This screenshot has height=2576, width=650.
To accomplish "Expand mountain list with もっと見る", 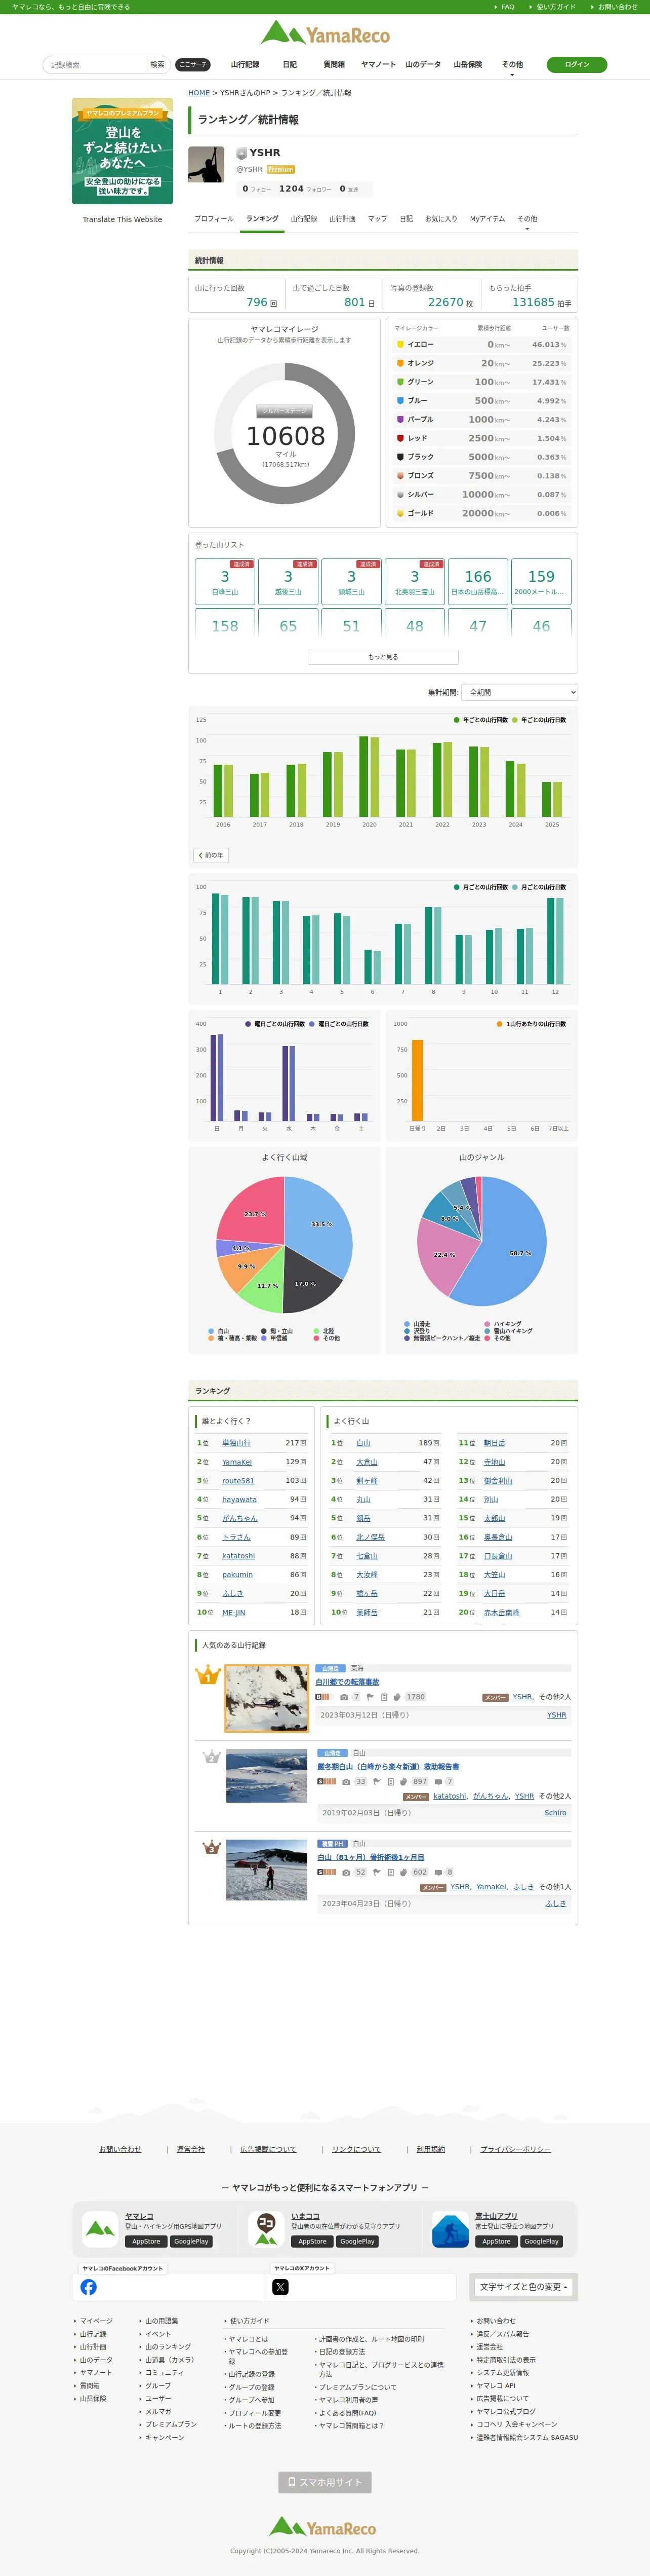I will (383, 657).
